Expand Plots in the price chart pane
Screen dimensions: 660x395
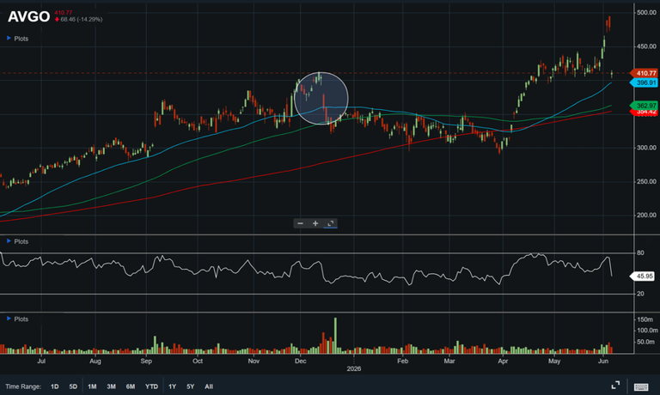pyautogui.click(x=17, y=39)
